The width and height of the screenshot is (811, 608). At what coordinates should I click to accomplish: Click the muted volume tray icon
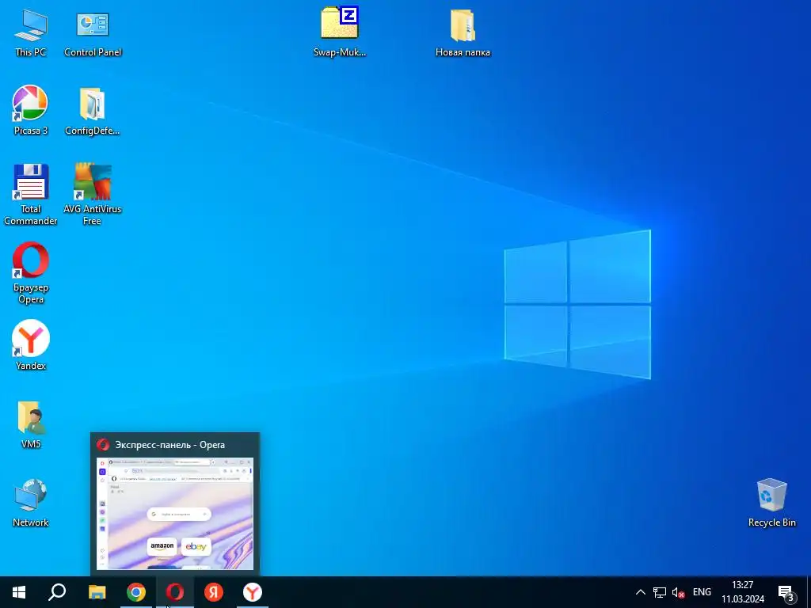678,592
